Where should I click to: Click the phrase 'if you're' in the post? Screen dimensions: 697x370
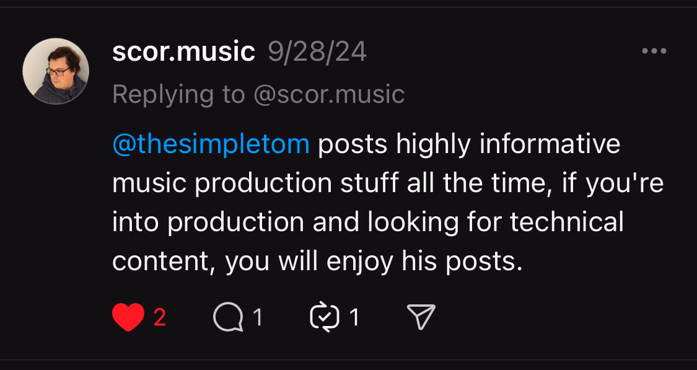[612, 183]
